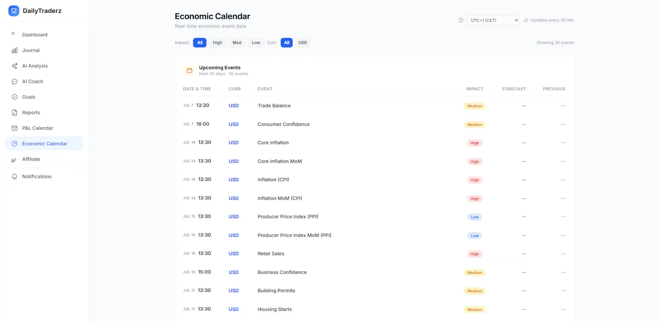Click the 15:00 time for Business Confidence
Viewport: 659px width, 321px height.
[204, 272]
